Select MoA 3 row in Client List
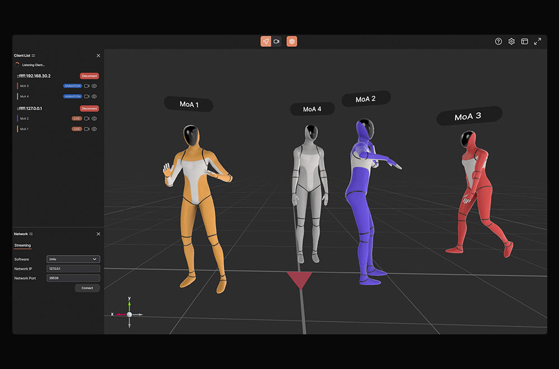This screenshot has height=369, width=559. [x=56, y=86]
